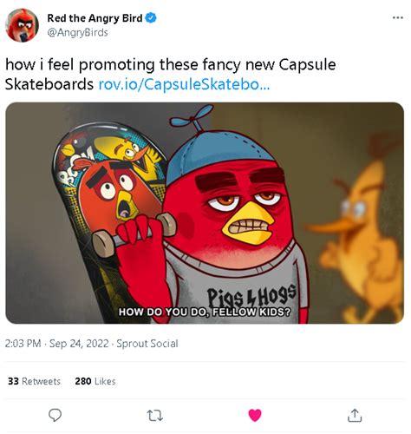Screen dimensions: 411x434
Task: Retweet using the arrows icon
Action: tap(155, 416)
